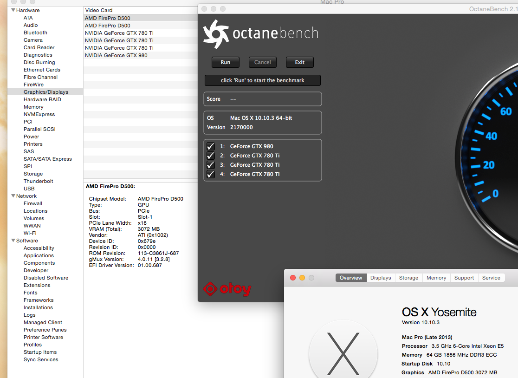This screenshot has width=518, height=378.
Task: Select NVMExpress in the sidebar
Action: pyautogui.click(x=39, y=114)
